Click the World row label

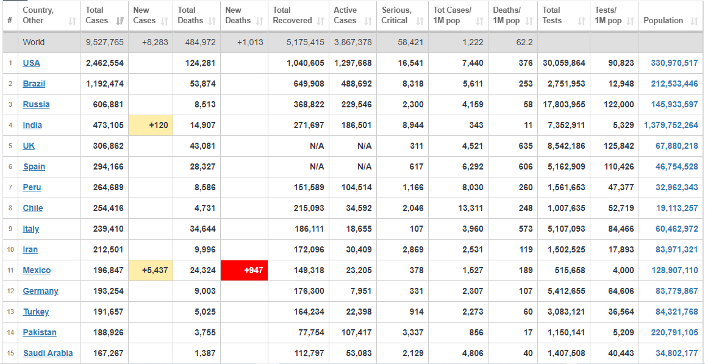[x=34, y=43]
